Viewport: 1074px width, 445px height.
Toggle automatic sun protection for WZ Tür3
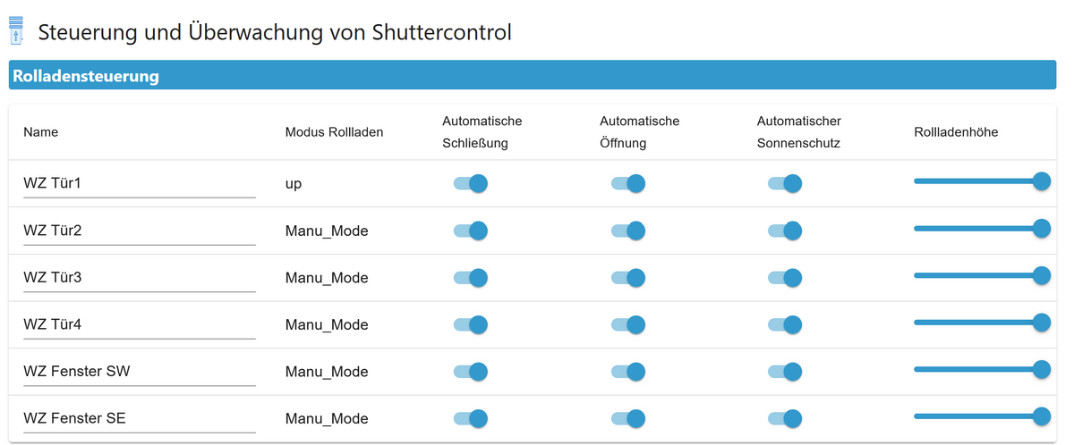(x=784, y=278)
